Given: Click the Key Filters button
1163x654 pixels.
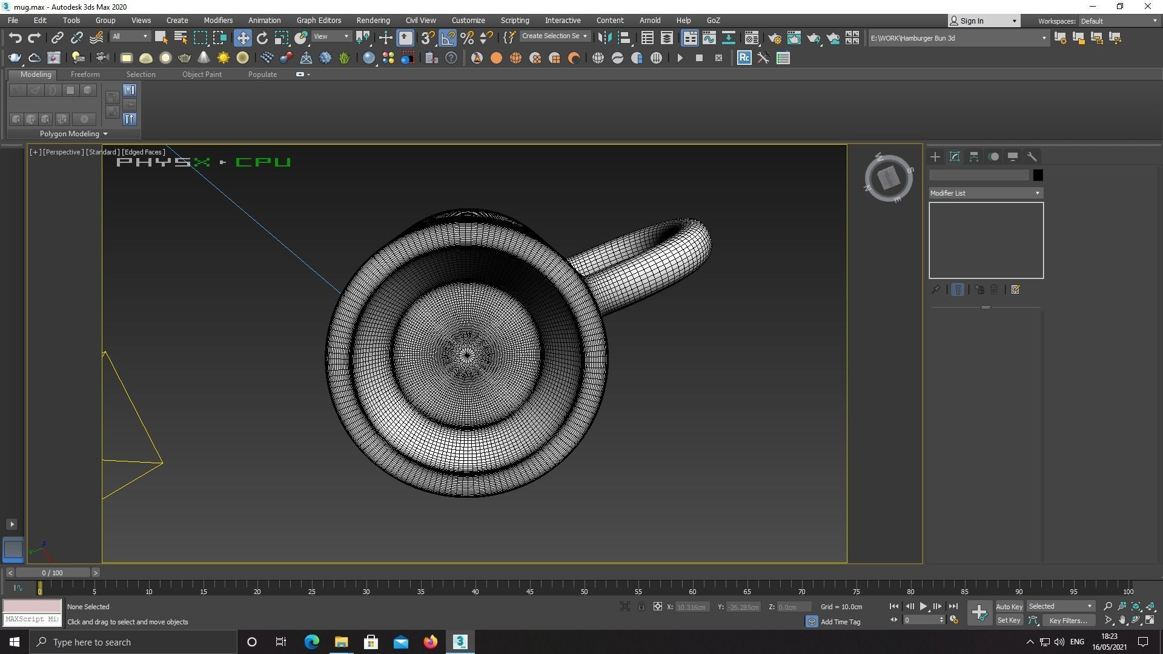Looking at the screenshot, I should tap(1068, 620).
